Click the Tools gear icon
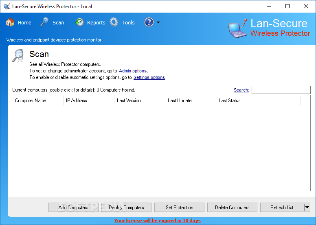The width and height of the screenshot is (316, 225). click(114, 22)
